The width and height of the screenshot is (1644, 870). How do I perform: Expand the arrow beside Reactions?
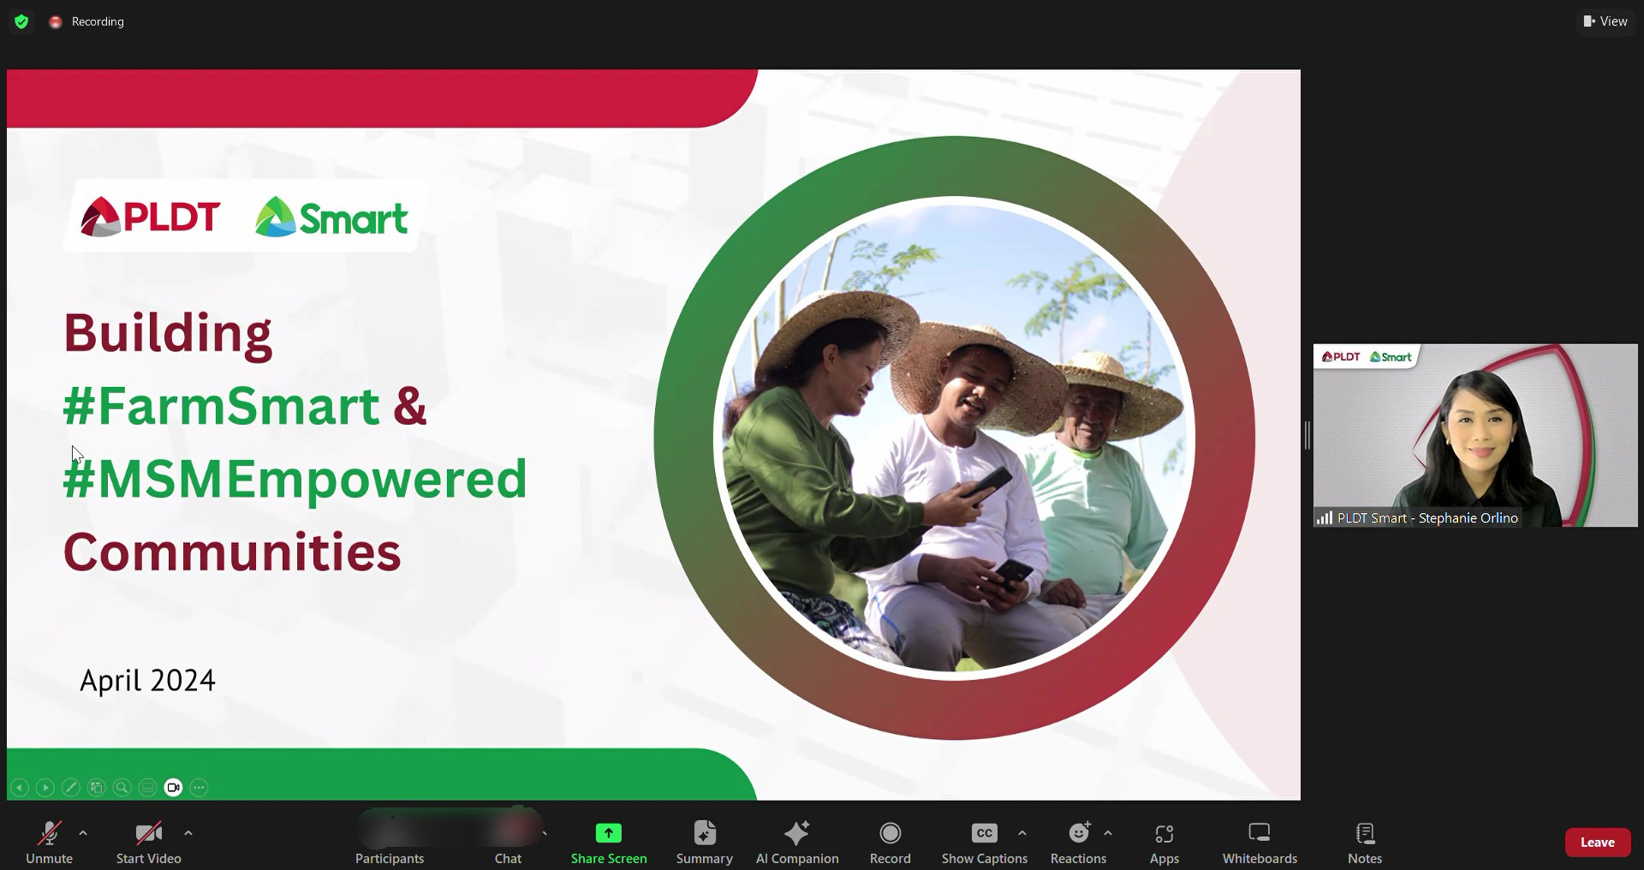coord(1108,832)
